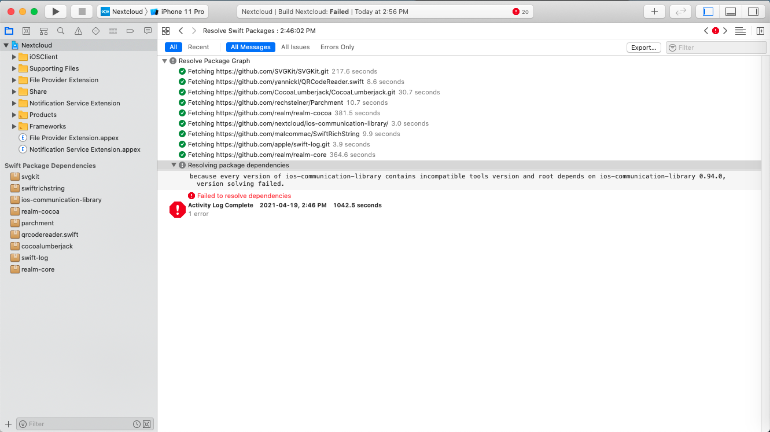Expand the Supporting Files folder

click(x=14, y=68)
